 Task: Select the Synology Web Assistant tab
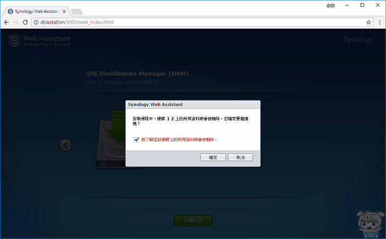coord(36,12)
